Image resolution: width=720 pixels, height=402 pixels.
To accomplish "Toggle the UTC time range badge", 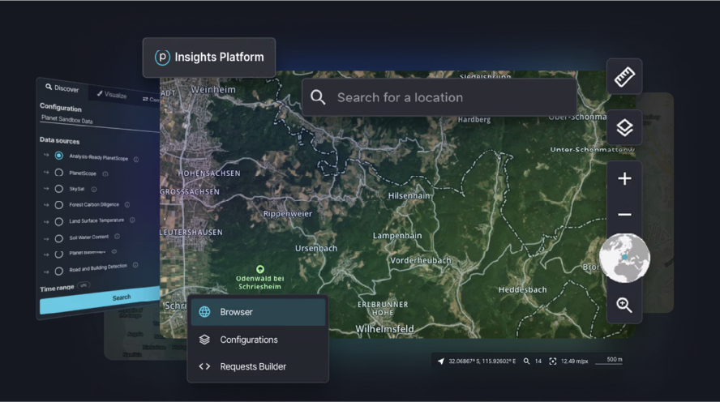I will [84, 285].
